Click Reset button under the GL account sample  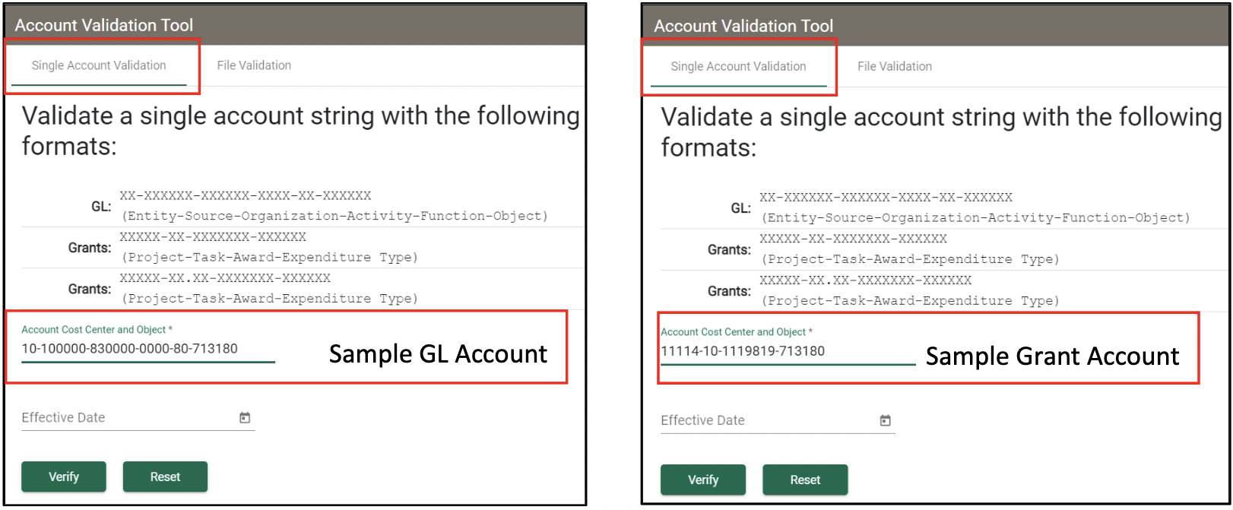point(165,477)
